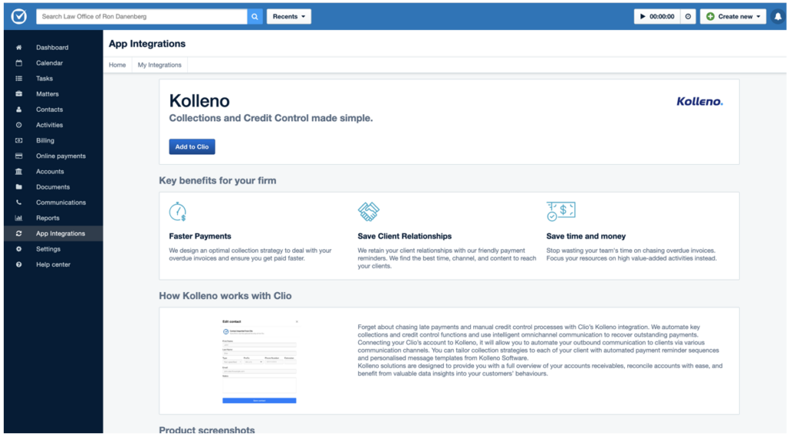Click the Save time and money icon
Viewport: 789px width, 437px height.
coord(561,211)
